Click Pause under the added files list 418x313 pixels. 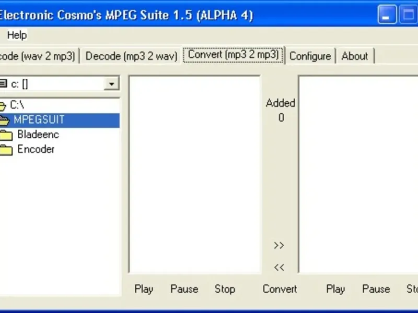[x=376, y=289]
